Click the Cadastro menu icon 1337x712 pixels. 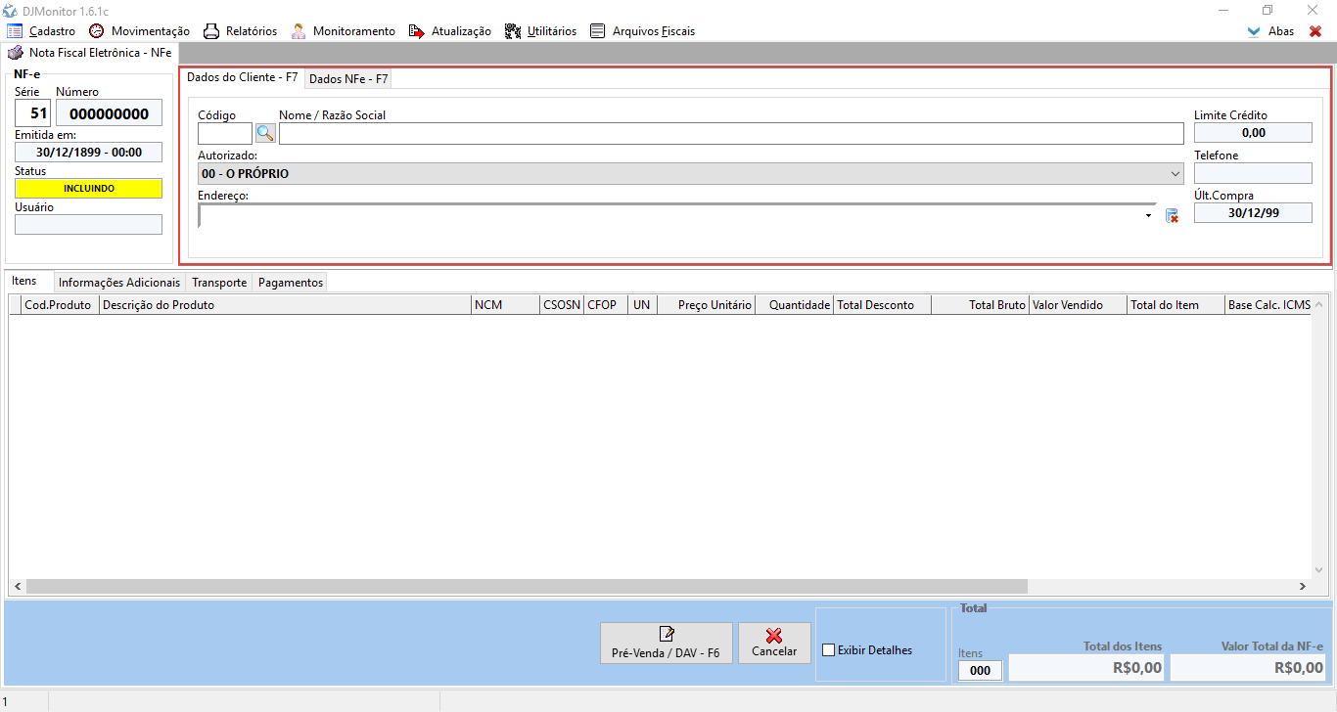click(x=15, y=31)
